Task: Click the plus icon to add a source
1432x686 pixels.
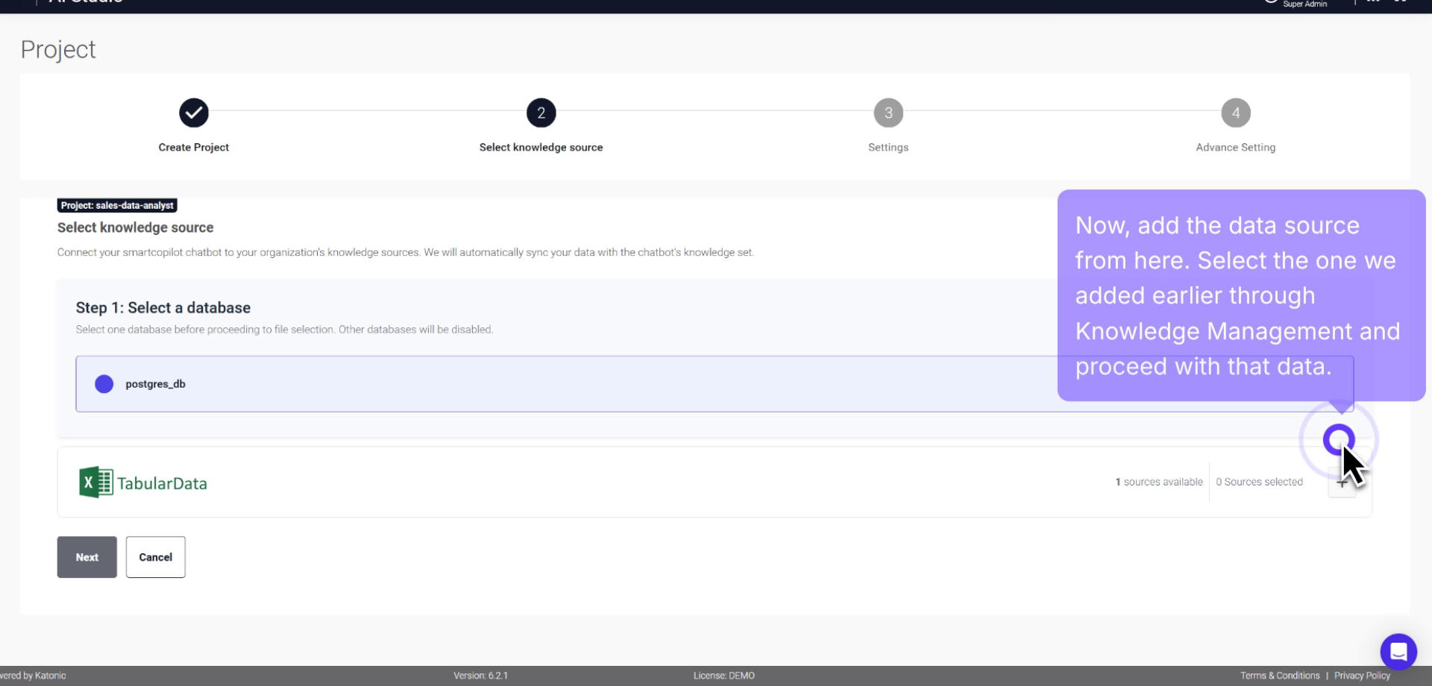Action: click(x=1342, y=482)
